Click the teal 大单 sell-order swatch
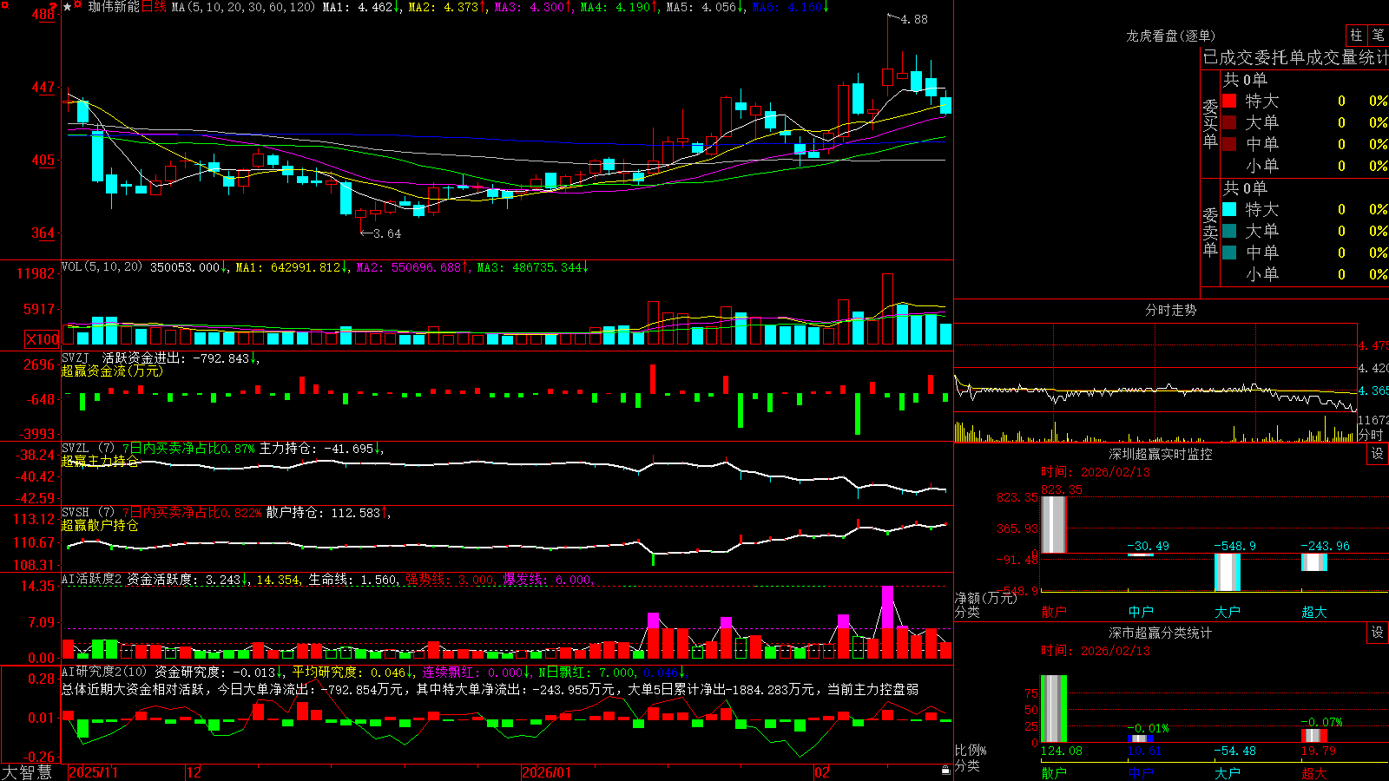The image size is (1389, 781). (x=1229, y=231)
